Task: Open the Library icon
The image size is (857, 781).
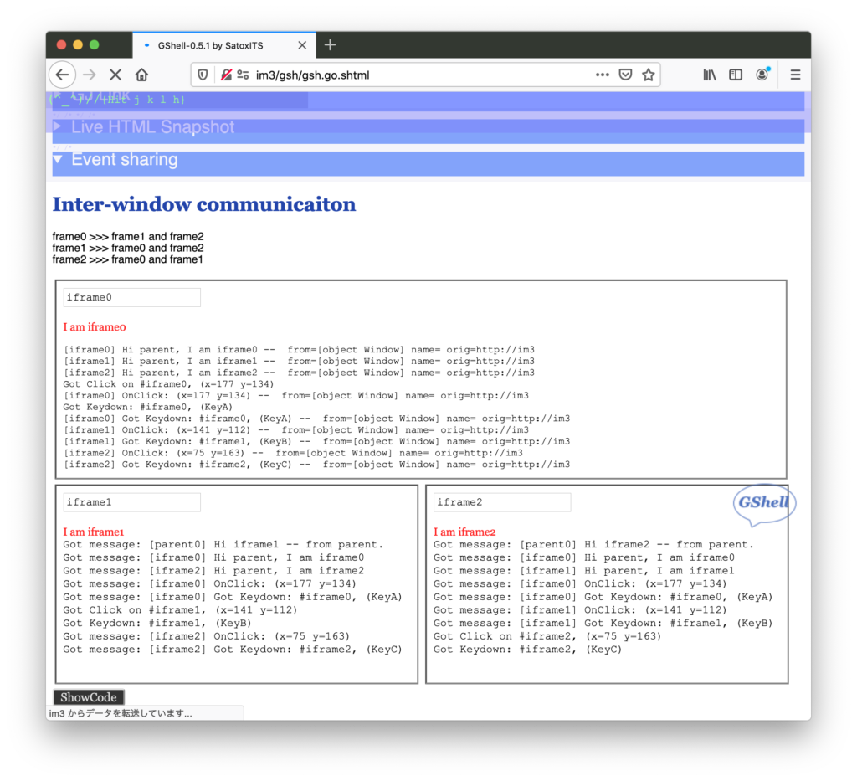Action: point(710,75)
